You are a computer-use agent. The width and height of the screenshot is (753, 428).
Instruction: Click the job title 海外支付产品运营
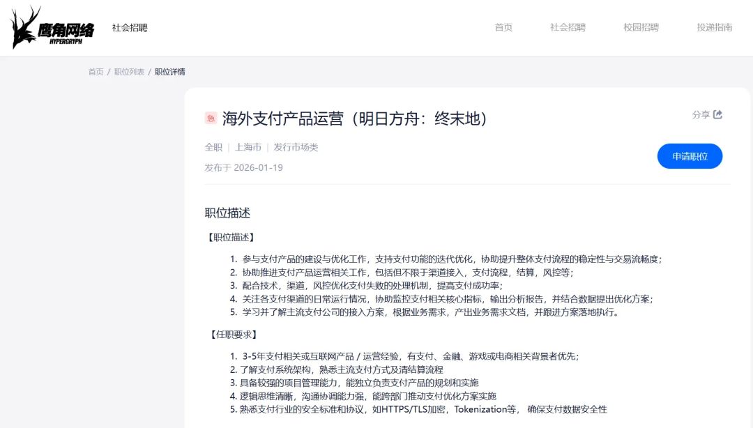coord(354,119)
